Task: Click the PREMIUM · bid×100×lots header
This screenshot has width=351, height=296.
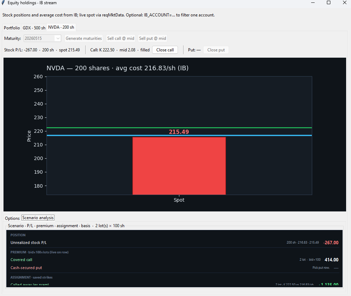Action: click(40, 252)
